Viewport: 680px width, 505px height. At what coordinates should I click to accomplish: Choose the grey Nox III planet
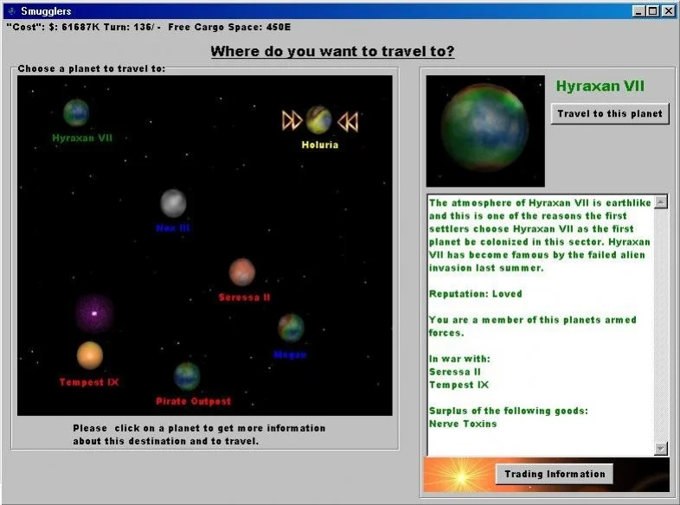click(x=173, y=203)
